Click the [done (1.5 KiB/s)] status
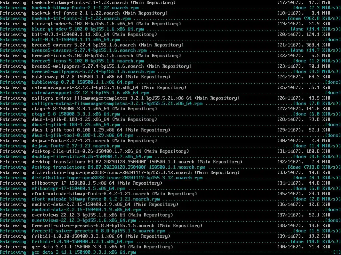 317,231
